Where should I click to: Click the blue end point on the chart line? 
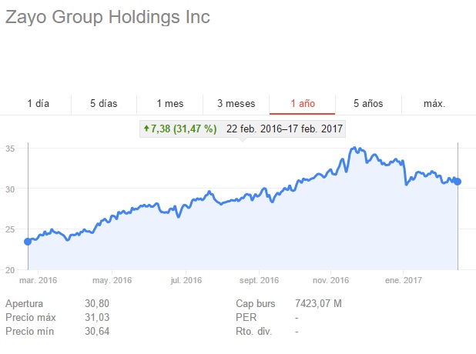click(458, 182)
